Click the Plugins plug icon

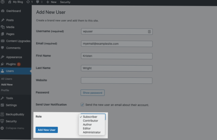(x=2, y=64)
